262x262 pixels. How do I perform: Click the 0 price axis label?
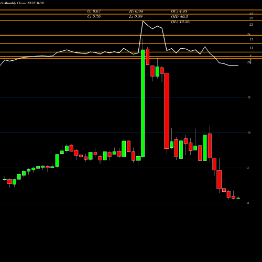pyautogui.click(x=248, y=203)
